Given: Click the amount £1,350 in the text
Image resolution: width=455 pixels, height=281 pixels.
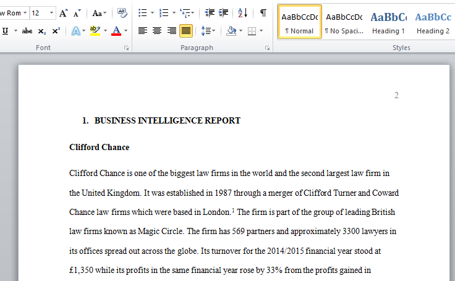Looking at the screenshot, I should pyautogui.click(x=81, y=271).
